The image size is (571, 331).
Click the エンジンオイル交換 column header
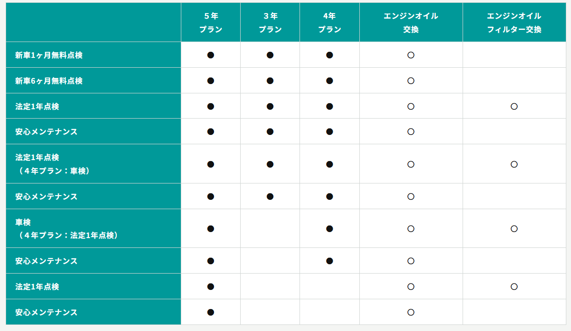point(411,22)
